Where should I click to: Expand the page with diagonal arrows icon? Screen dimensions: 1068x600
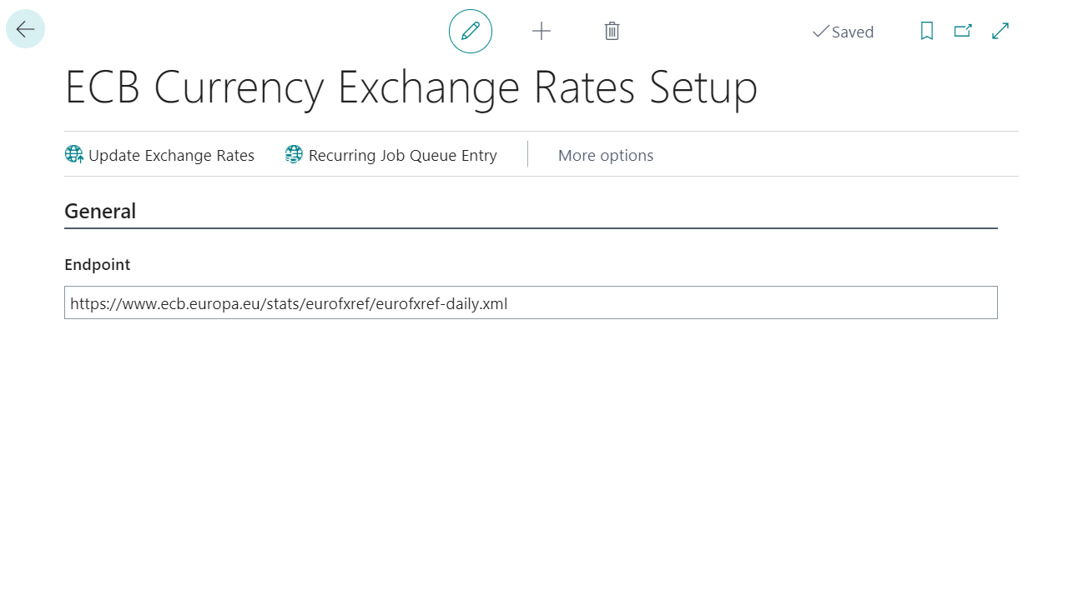click(x=1000, y=32)
